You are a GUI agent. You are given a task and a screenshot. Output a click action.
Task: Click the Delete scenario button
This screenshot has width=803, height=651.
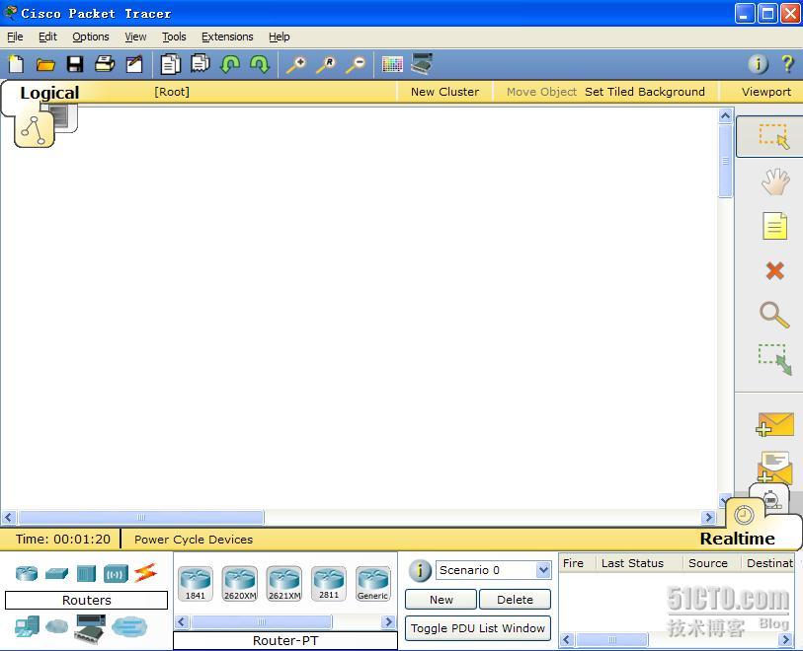tap(515, 600)
